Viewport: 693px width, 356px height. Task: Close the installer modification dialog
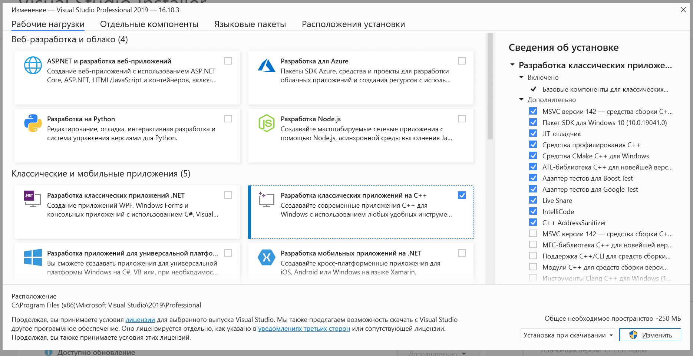click(x=683, y=10)
